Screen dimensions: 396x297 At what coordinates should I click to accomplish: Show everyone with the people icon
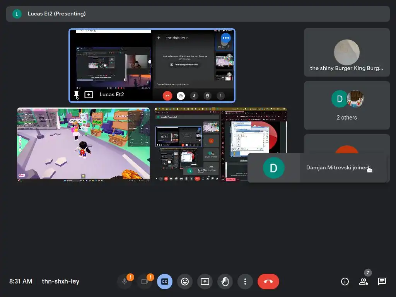[364, 282]
